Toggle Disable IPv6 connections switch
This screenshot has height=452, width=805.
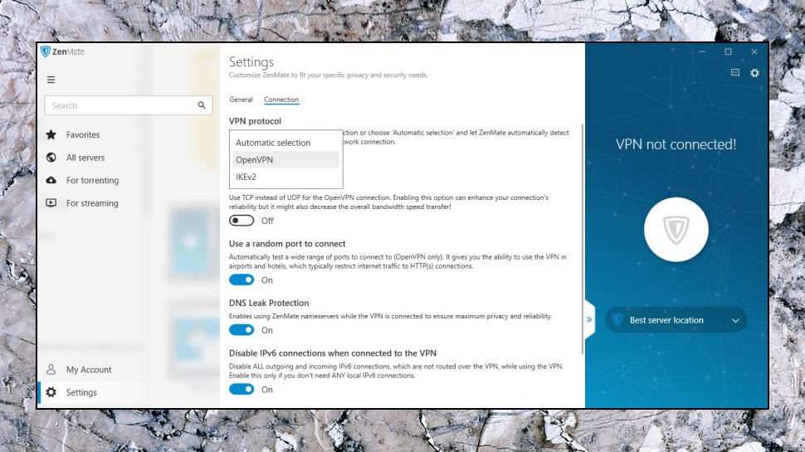point(242,390)
